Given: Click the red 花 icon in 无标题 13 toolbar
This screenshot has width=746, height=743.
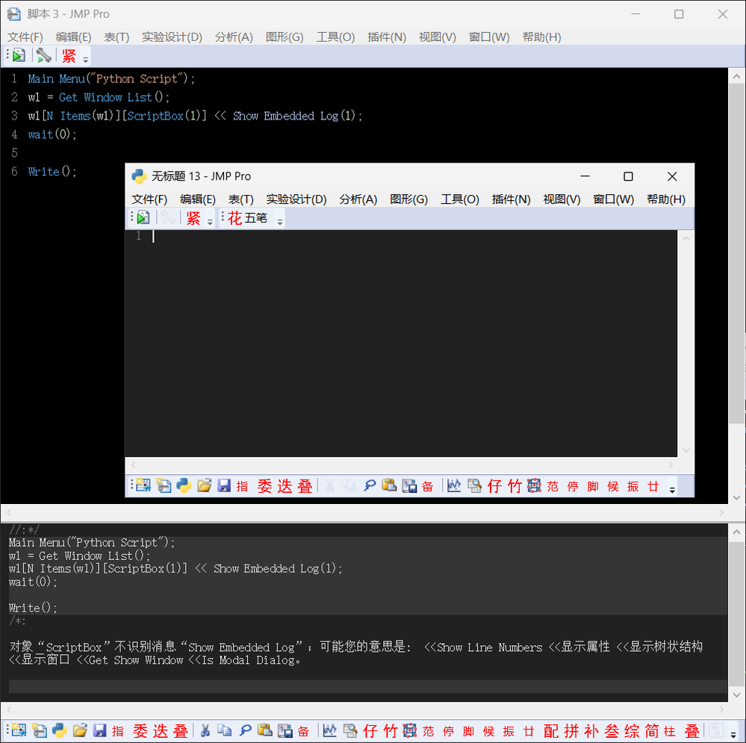Looking at the screenshot, I should click(x=234, y=218).
